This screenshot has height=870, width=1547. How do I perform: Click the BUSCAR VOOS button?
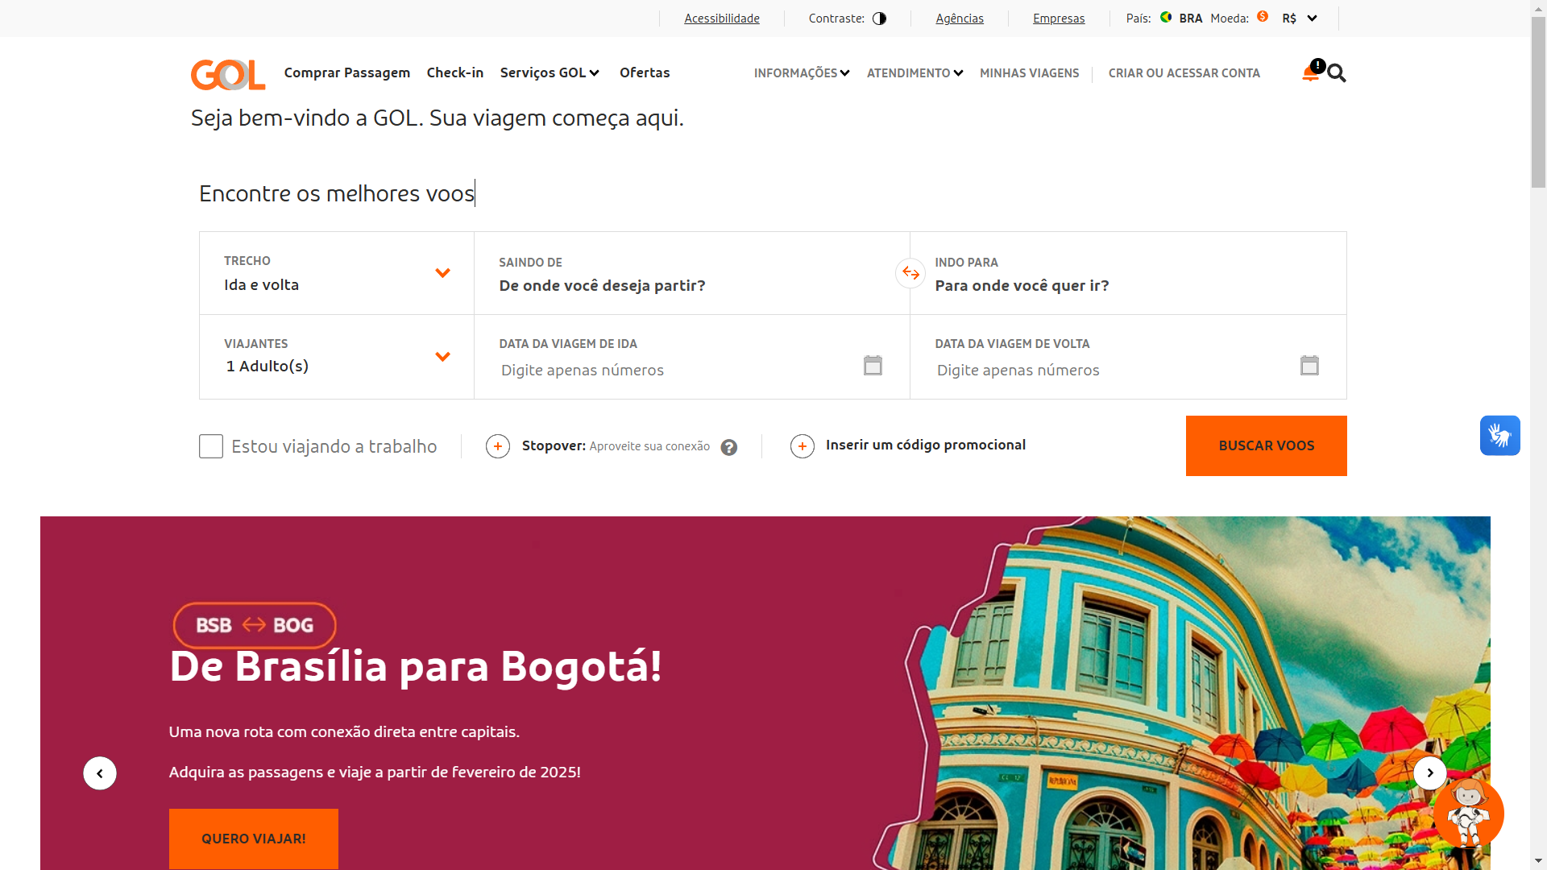point(1266,445)
